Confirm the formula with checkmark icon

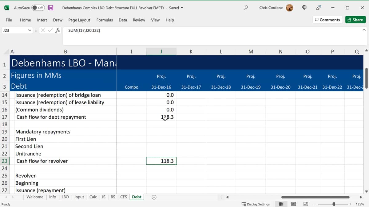(50, 30)
